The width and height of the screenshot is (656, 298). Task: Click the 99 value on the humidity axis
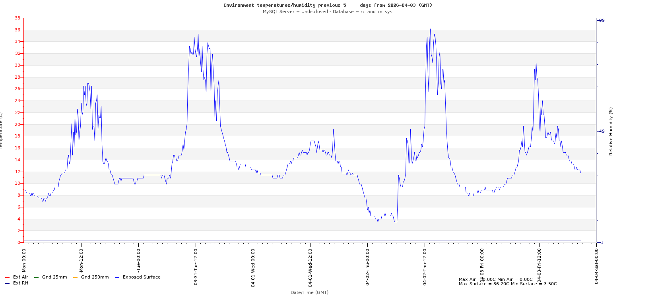coord(602,21)
